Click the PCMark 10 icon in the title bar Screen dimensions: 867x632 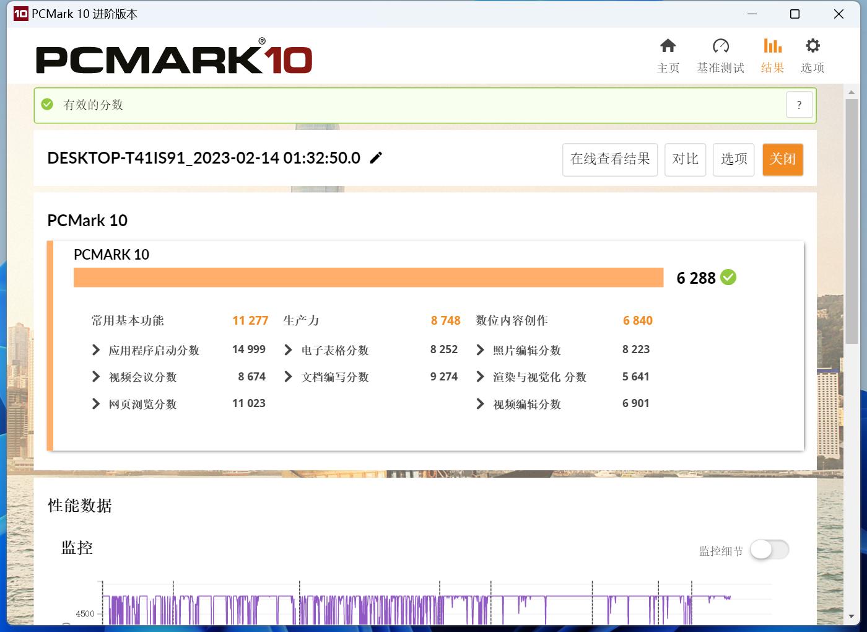coord(20,14)
